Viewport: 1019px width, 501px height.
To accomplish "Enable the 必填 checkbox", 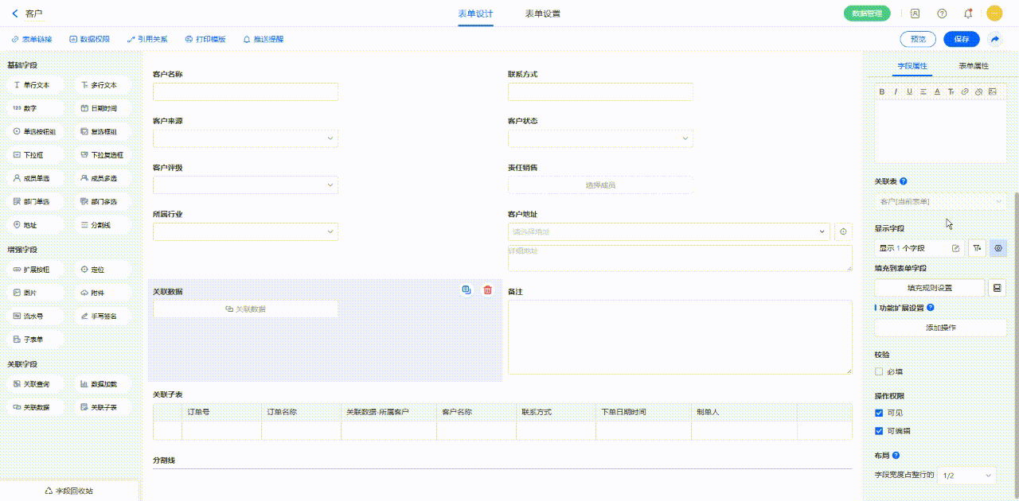I will pos(879,371).
